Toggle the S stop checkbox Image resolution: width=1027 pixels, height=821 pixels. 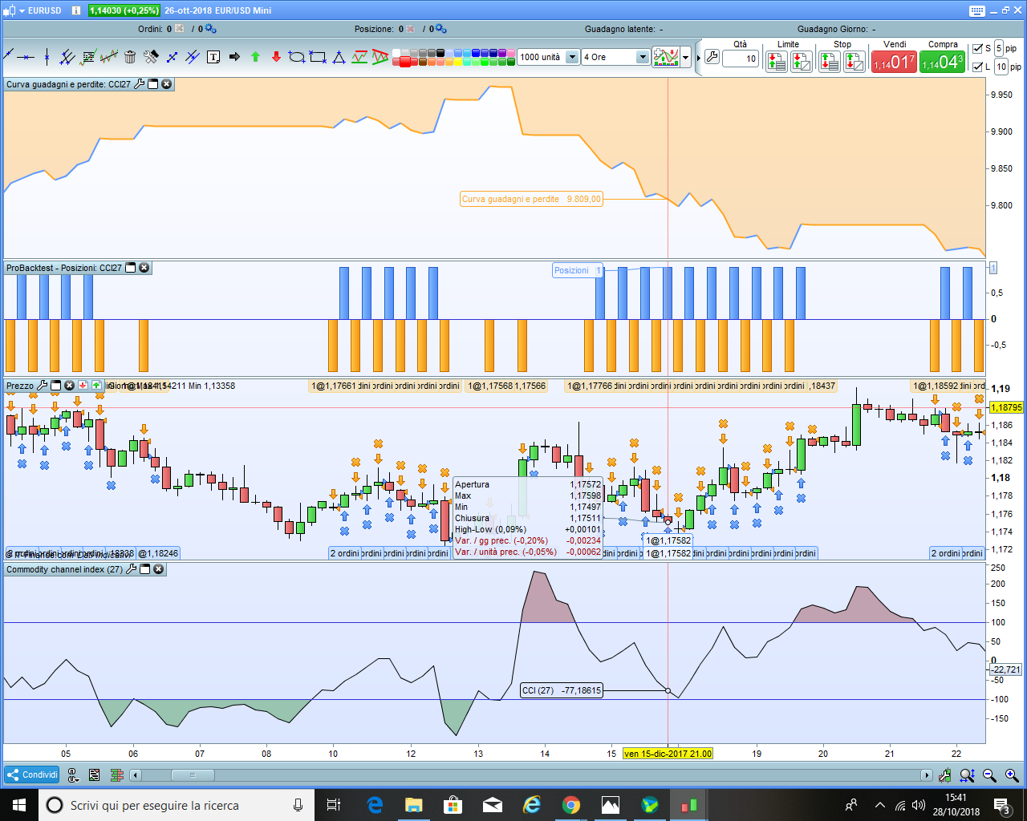tap(977, 48)
